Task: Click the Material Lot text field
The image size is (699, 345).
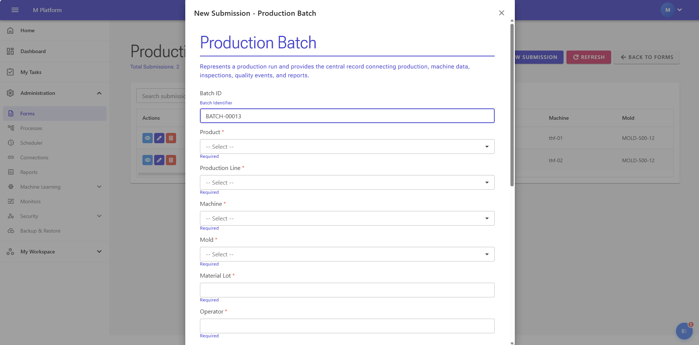Action: click(x=347, y=290)
